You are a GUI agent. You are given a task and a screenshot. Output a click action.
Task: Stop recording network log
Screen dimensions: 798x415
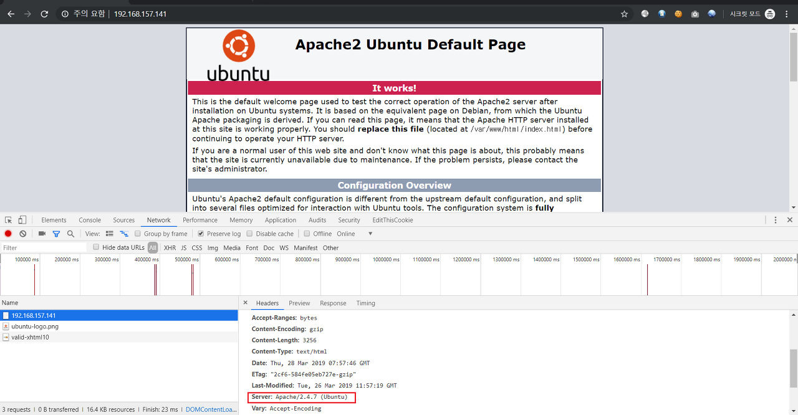pos(8,234)
